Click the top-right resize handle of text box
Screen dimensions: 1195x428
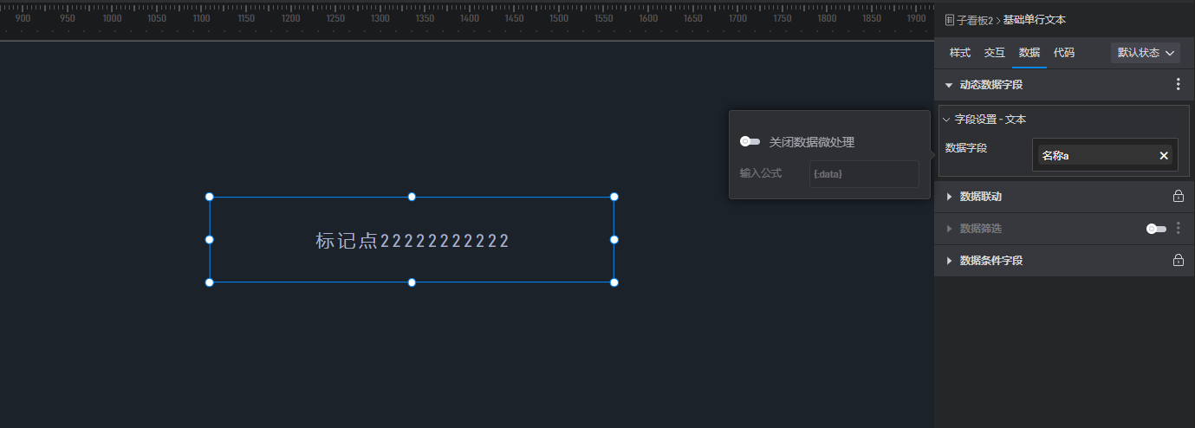tap(614, 197)
